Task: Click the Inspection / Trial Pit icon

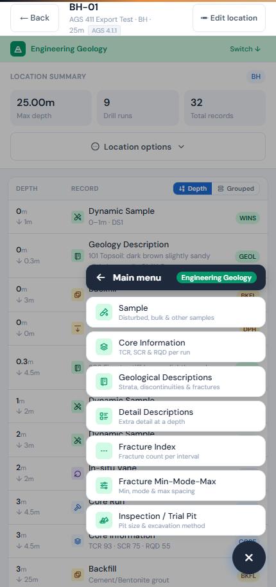Action: (104, 520)
